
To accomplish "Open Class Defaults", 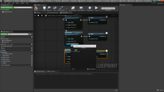I will click(81, 8).
